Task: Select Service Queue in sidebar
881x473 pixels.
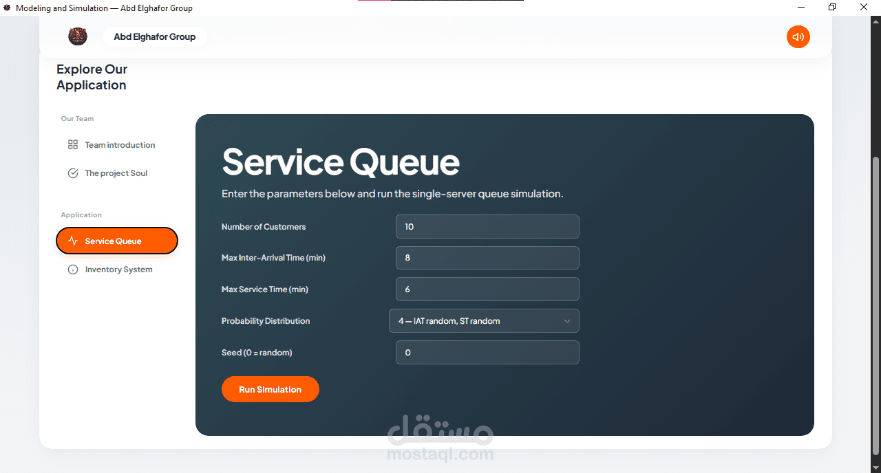Action: coord(117,241)
